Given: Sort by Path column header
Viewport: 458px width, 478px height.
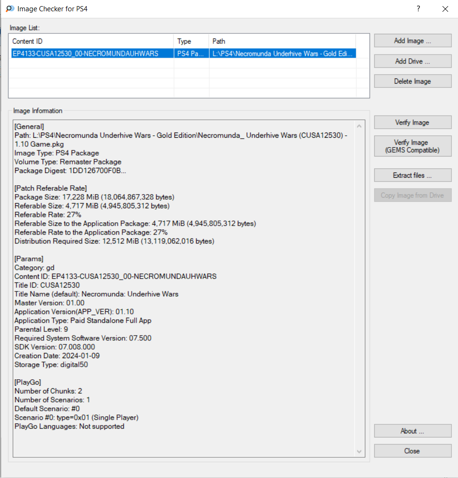Looking at the screenshot, I should [x=282, y=41].
